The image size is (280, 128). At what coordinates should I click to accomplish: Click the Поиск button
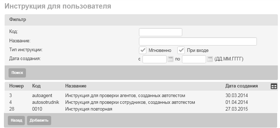pyautogui.click(x=17, y=73)
